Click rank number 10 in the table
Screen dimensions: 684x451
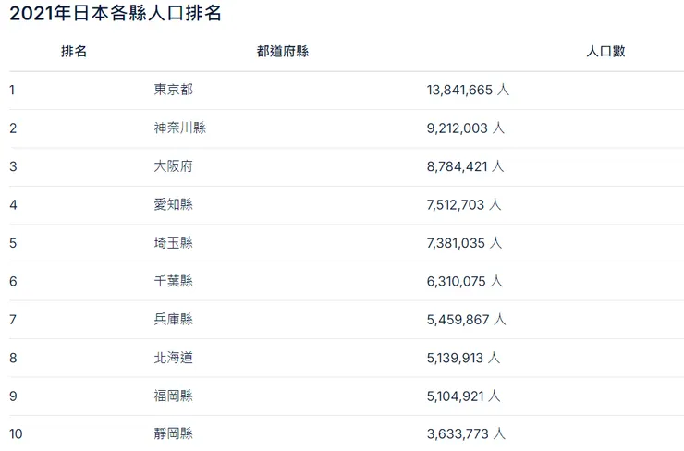pyautogui.click(x=15, y=433)
